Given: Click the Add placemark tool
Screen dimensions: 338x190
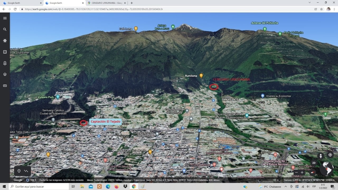Looking at the screenshot, I should (x=19, y=171).
